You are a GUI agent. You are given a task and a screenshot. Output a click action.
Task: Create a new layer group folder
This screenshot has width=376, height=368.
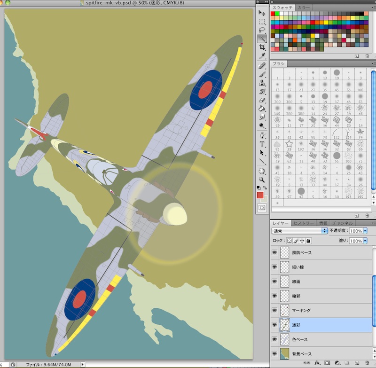(347, 363)
